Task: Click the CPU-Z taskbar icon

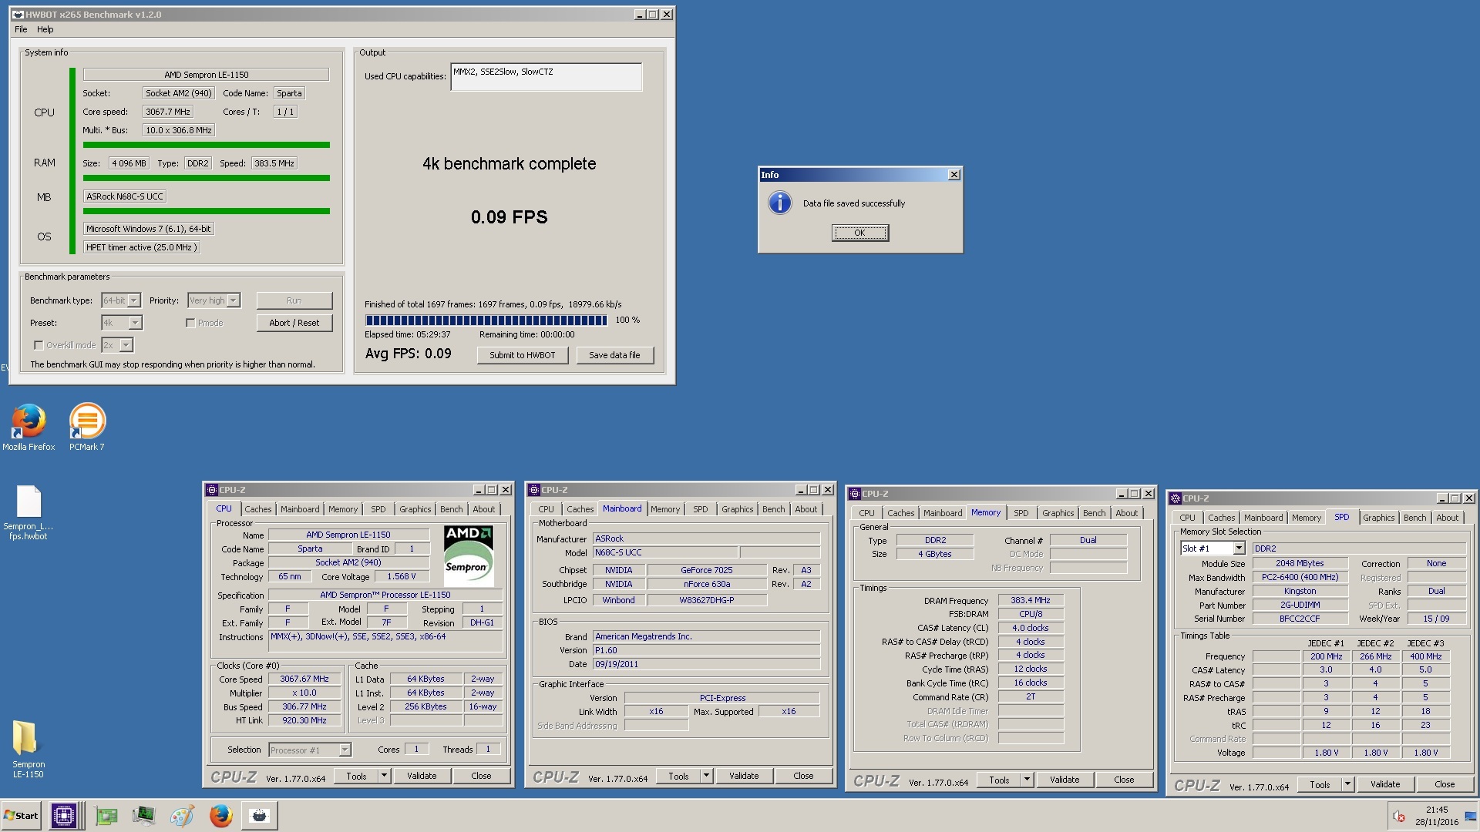Action: [x=63, y=815]
